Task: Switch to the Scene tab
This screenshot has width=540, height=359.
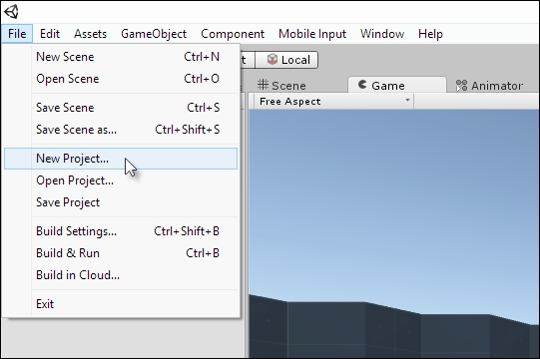Action: tap(281, 86)
